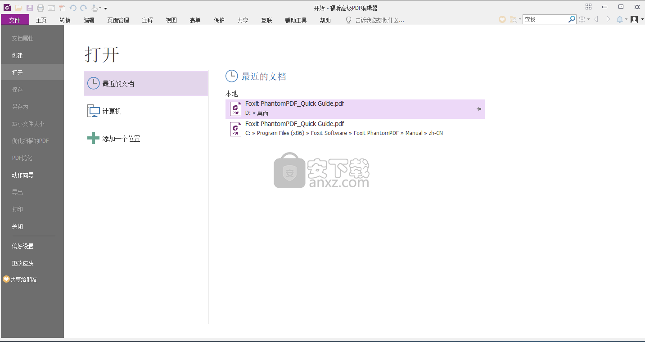The height and width of the screenshot is (342, 645).
Task: Click the notification bell icon
Action: (620, 19)
